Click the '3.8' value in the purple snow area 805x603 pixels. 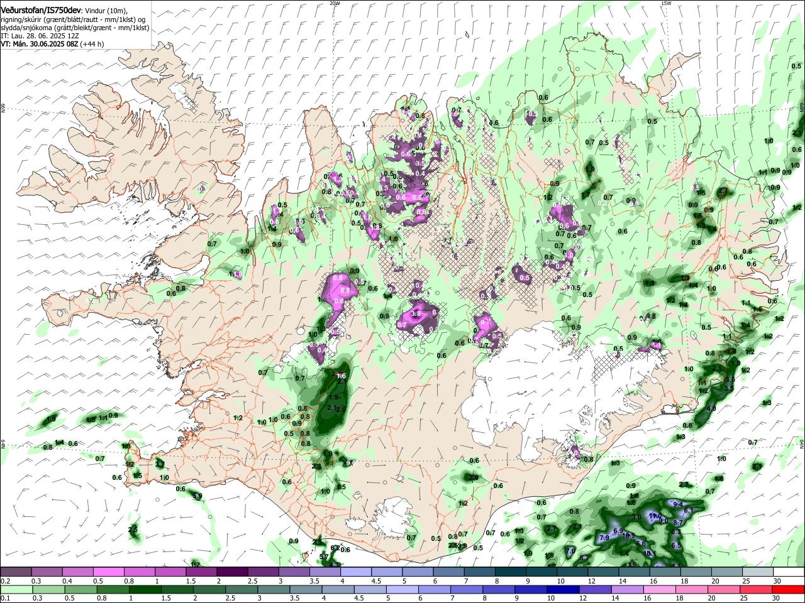[x=416, y=313]
